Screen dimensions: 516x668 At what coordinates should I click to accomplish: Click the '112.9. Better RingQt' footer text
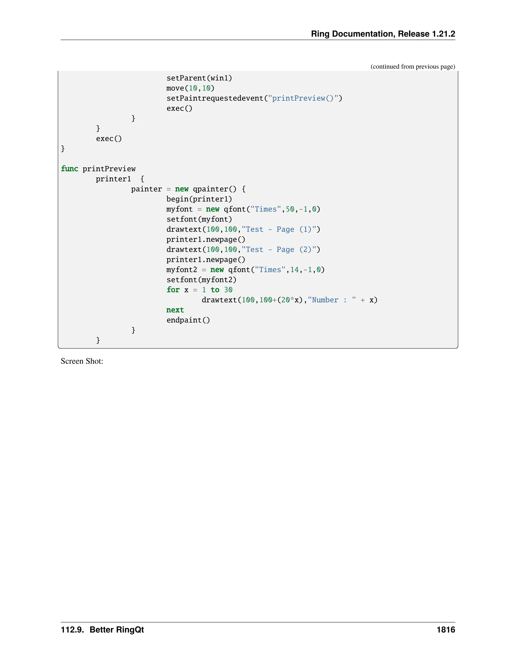(x=102, y=630)
